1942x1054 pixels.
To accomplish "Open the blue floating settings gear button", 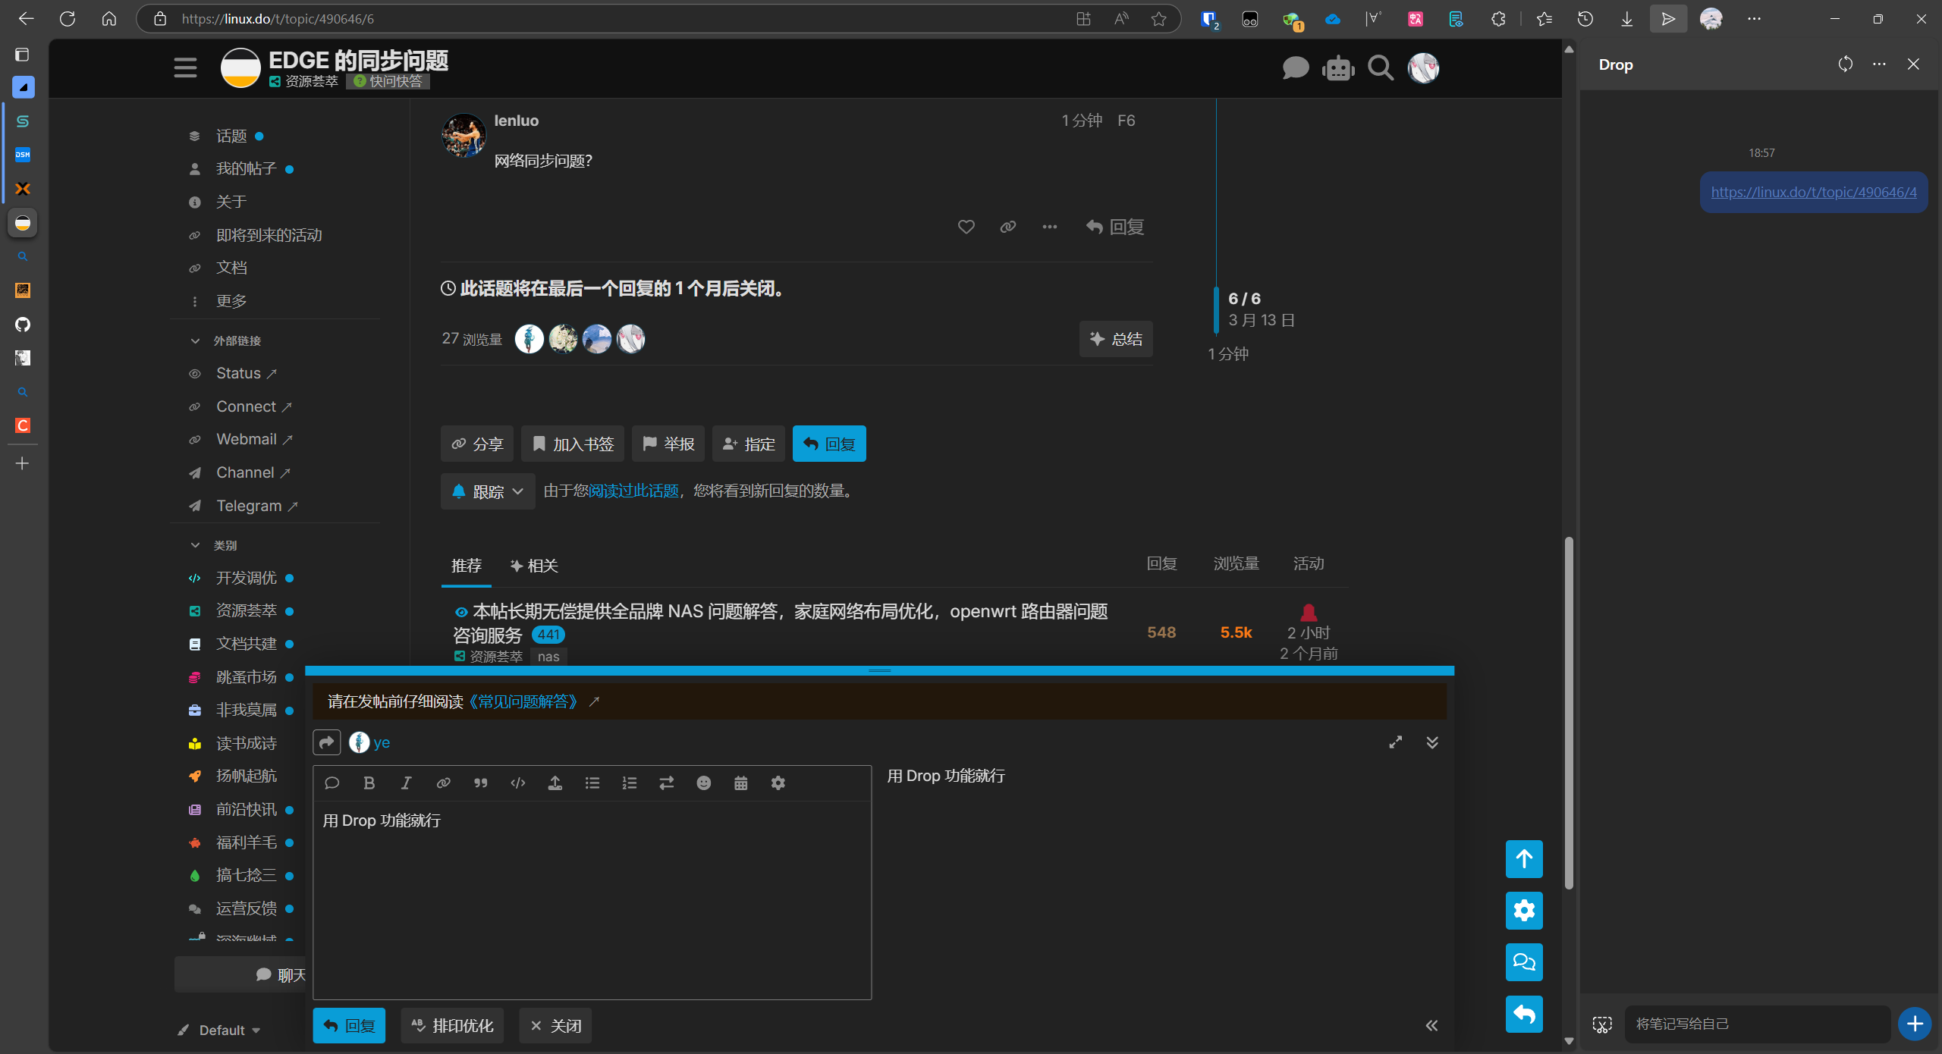I will click(1524, 911).
